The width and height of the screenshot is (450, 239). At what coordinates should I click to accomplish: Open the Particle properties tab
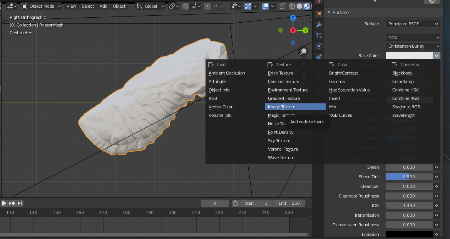tap(319, 36)
